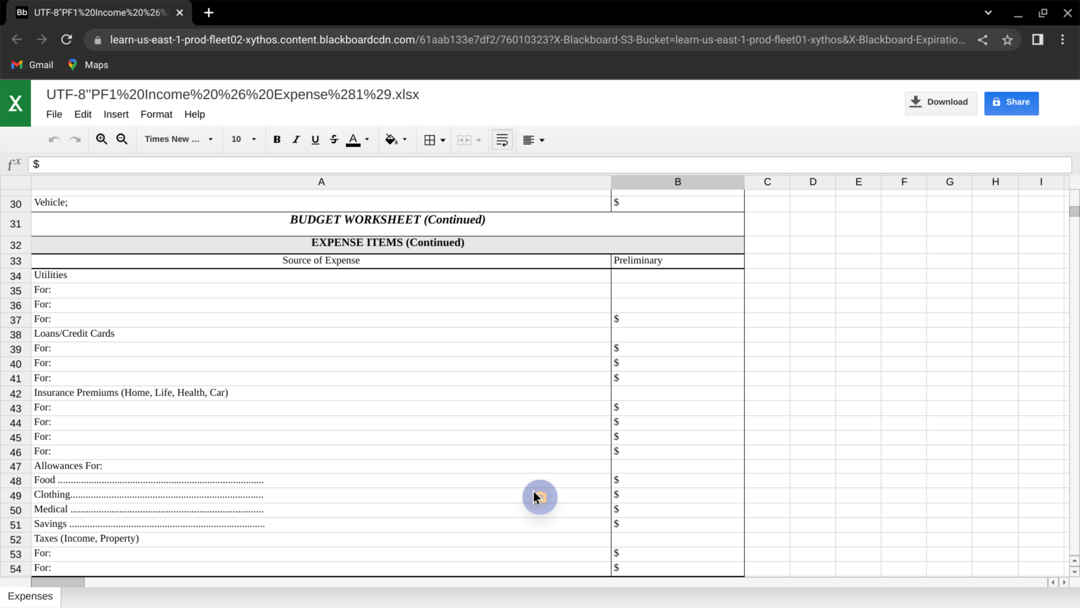Click the browser share page icon
The image size is (1080, 608).
983,40
